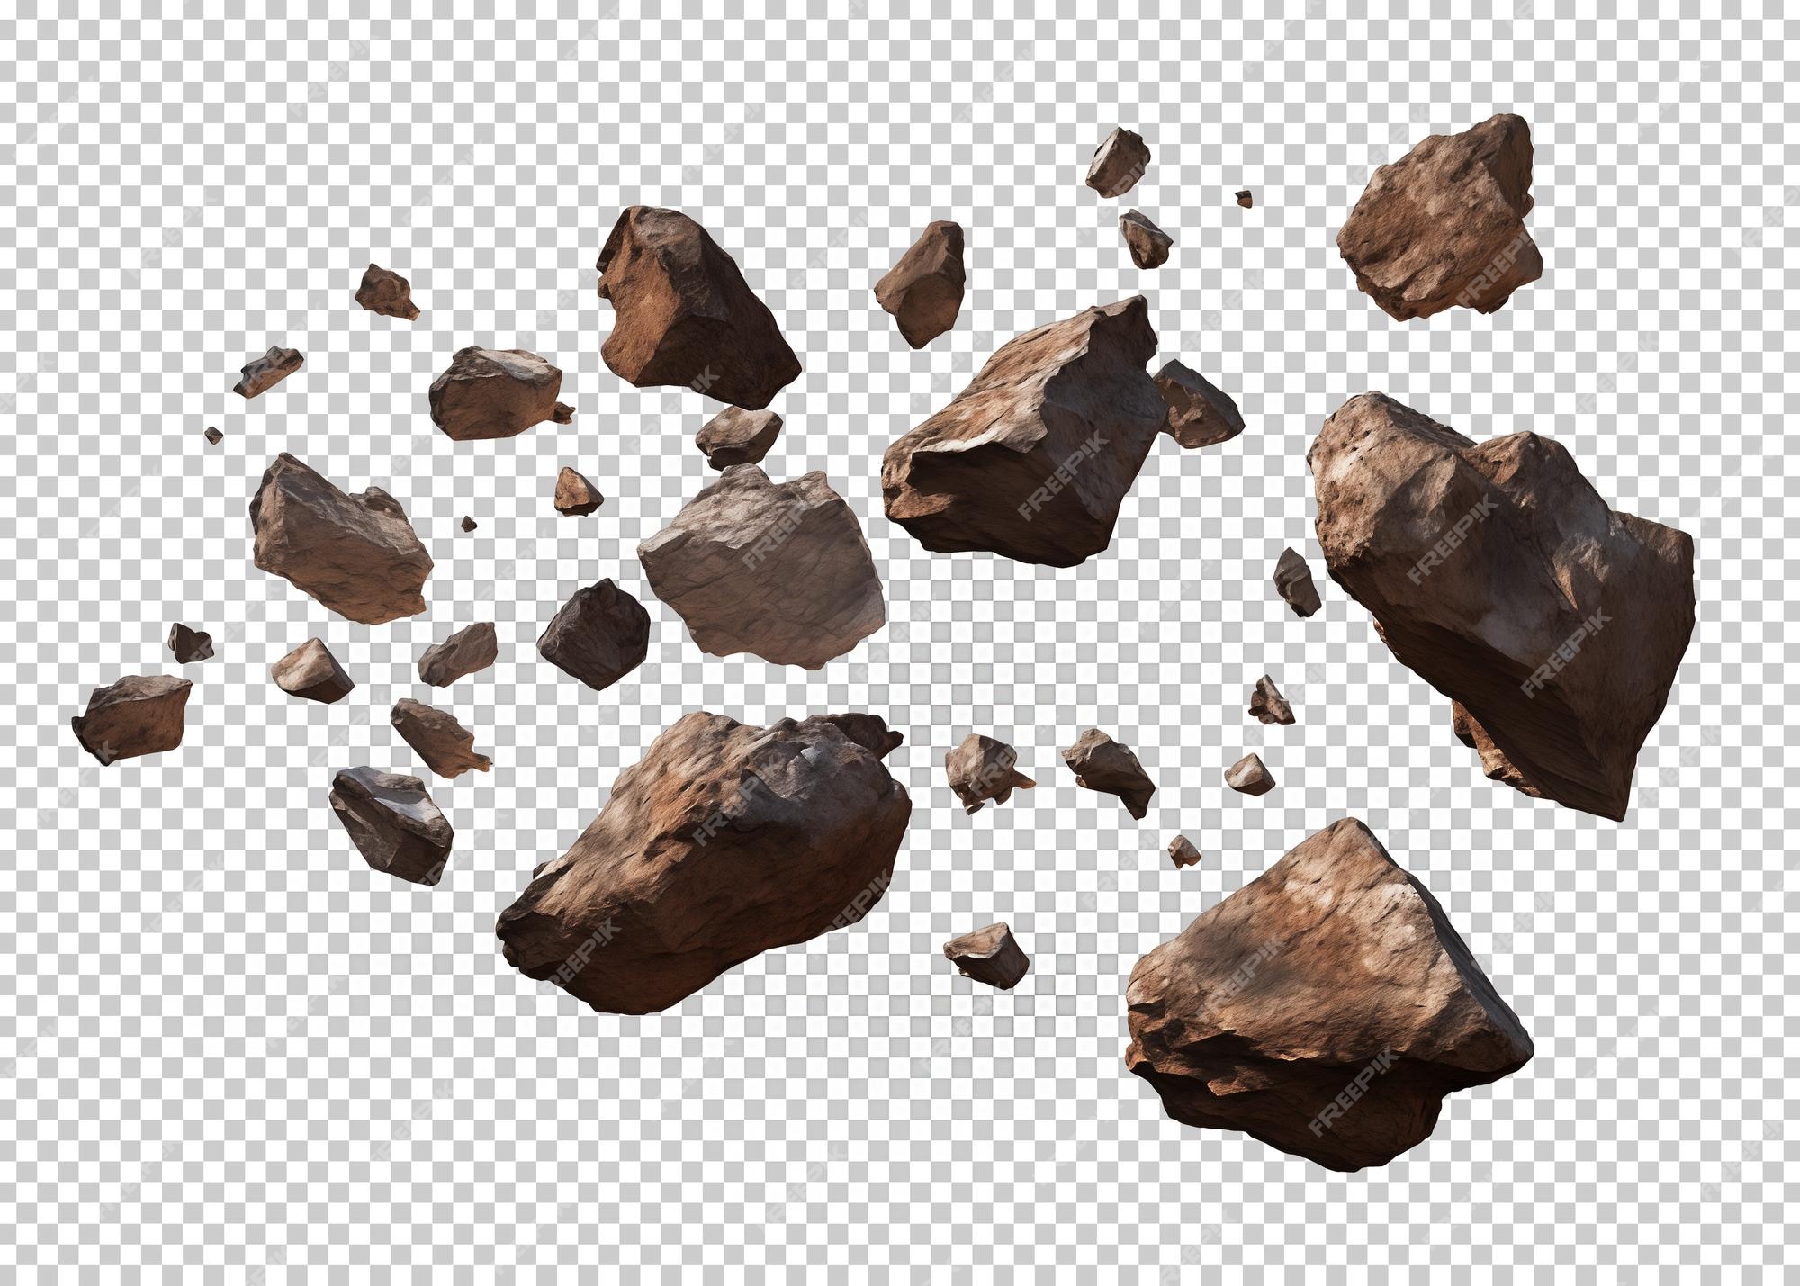Select the small rock directly above the gray center rock
1800x1286 pixels.
click(x=738, y=436)
